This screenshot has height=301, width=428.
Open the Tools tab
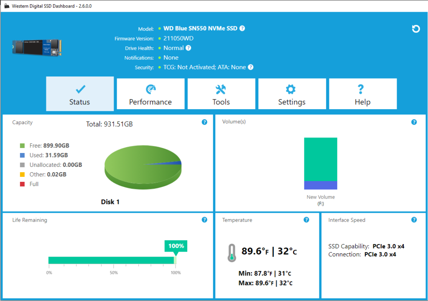coord(222,94)
